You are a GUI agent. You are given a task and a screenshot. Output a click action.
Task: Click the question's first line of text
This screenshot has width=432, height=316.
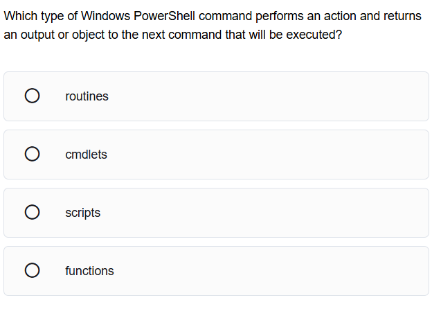tap(212, 16)
